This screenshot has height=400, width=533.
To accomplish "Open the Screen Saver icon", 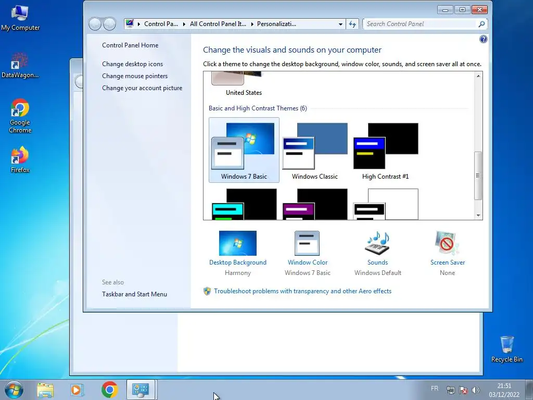I will (x=447, y=243).
